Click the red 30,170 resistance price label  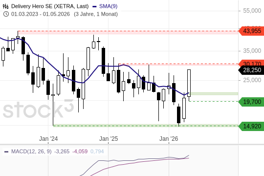[251, 63]
